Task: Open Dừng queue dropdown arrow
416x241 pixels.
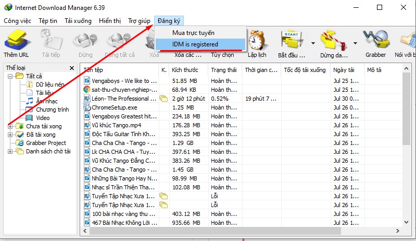Action: (355, 43)
